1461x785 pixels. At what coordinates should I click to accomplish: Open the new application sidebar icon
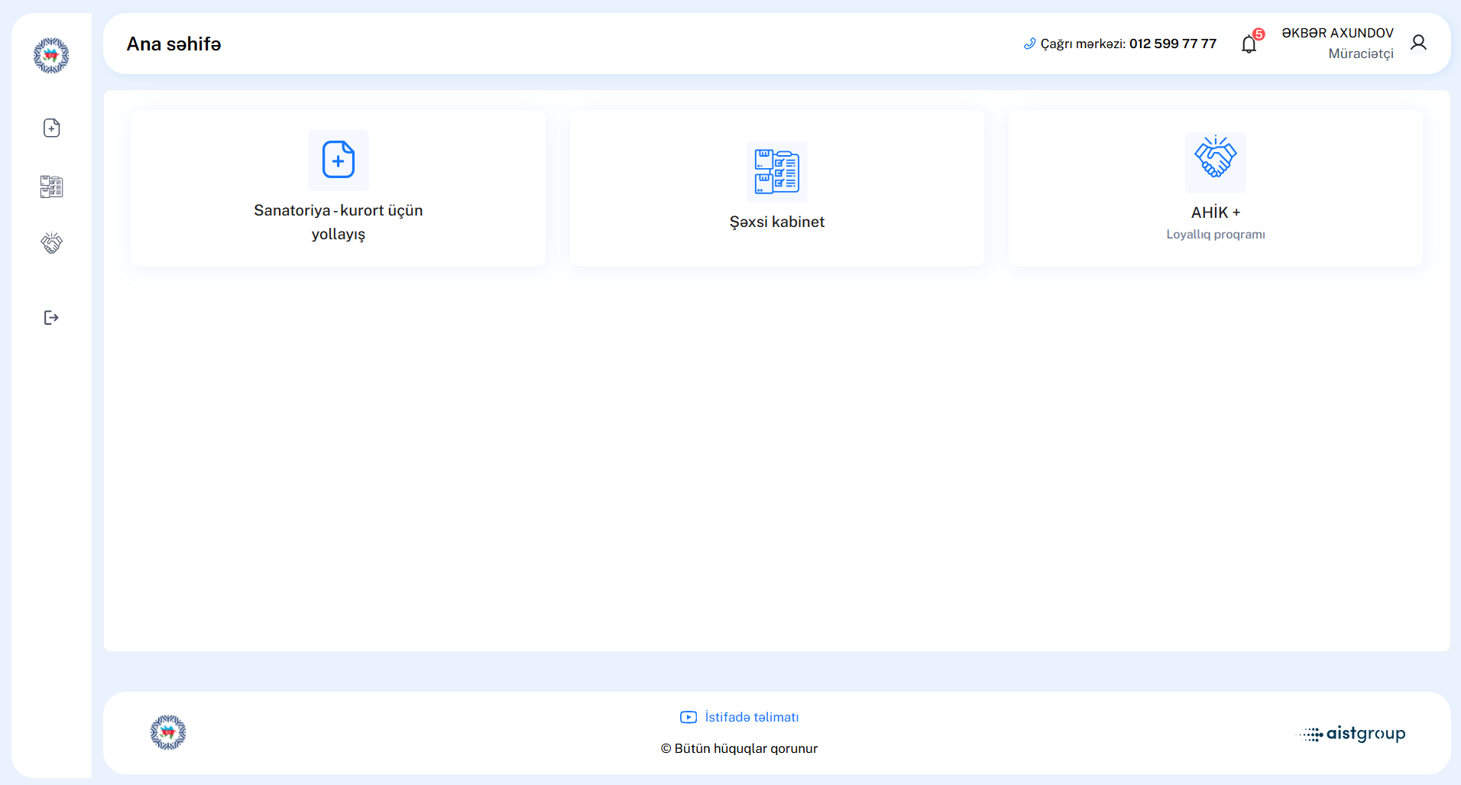click(51, 128)
